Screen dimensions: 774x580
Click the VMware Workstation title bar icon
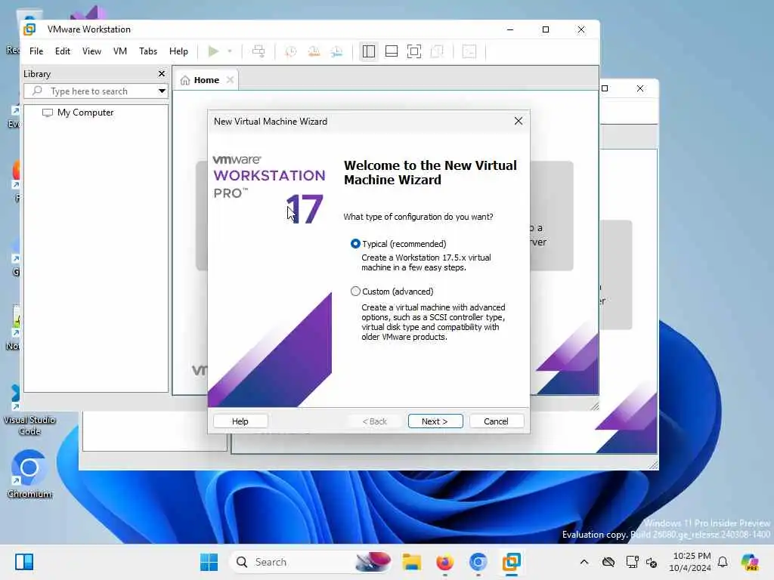[29, 29]
